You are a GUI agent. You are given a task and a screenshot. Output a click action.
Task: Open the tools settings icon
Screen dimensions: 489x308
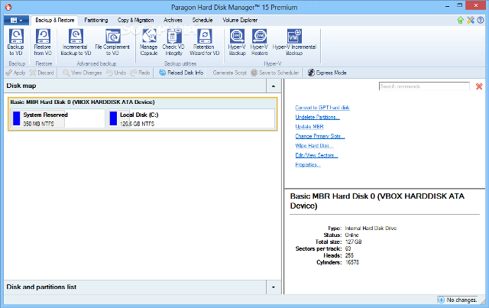(471, 21)
